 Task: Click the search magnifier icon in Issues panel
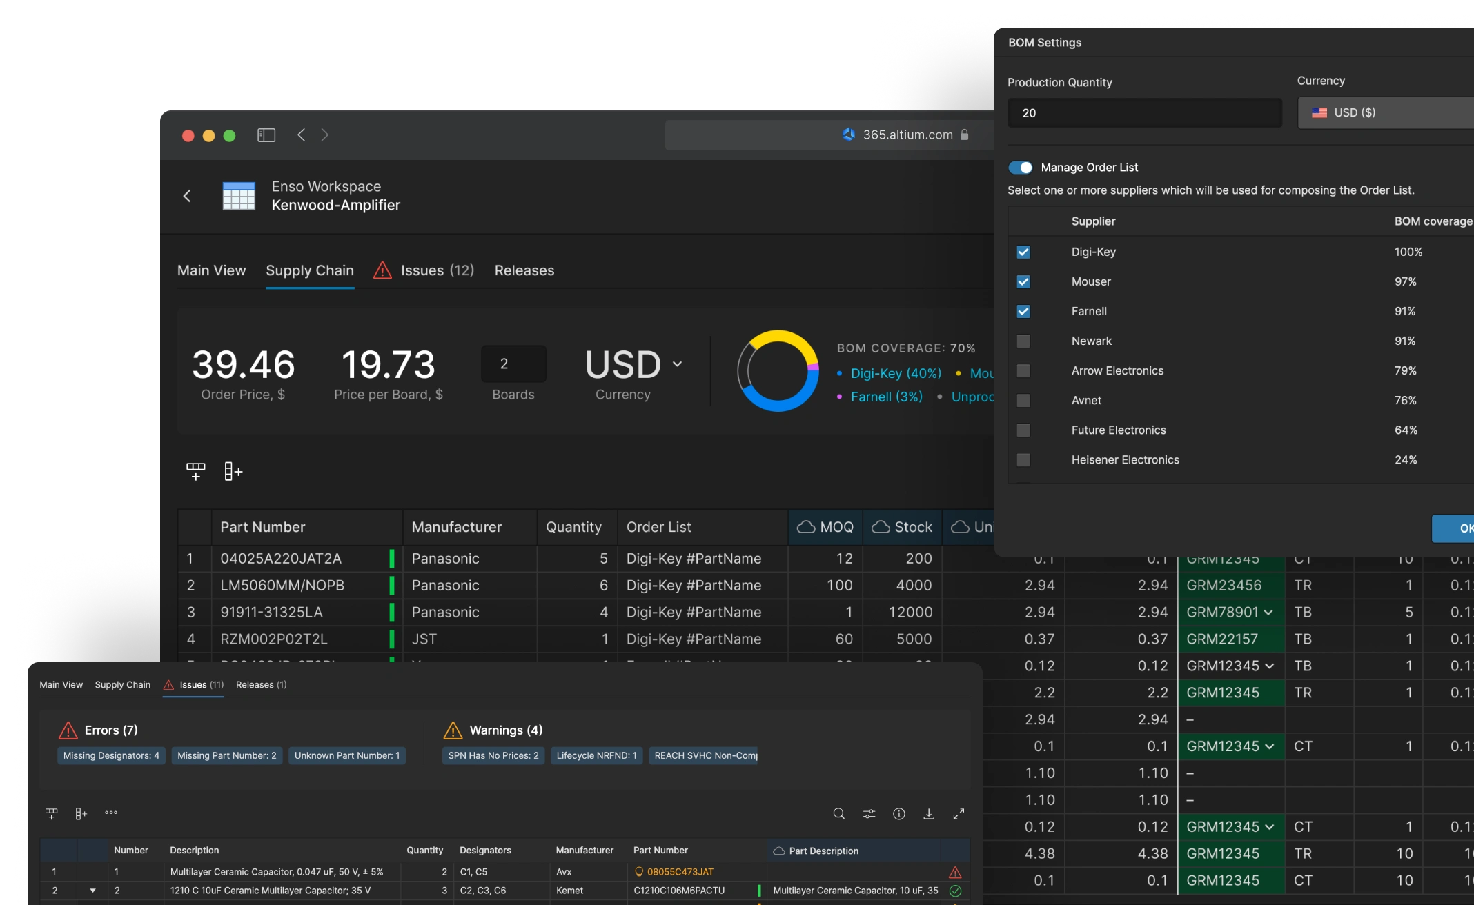tap(838, 814)
